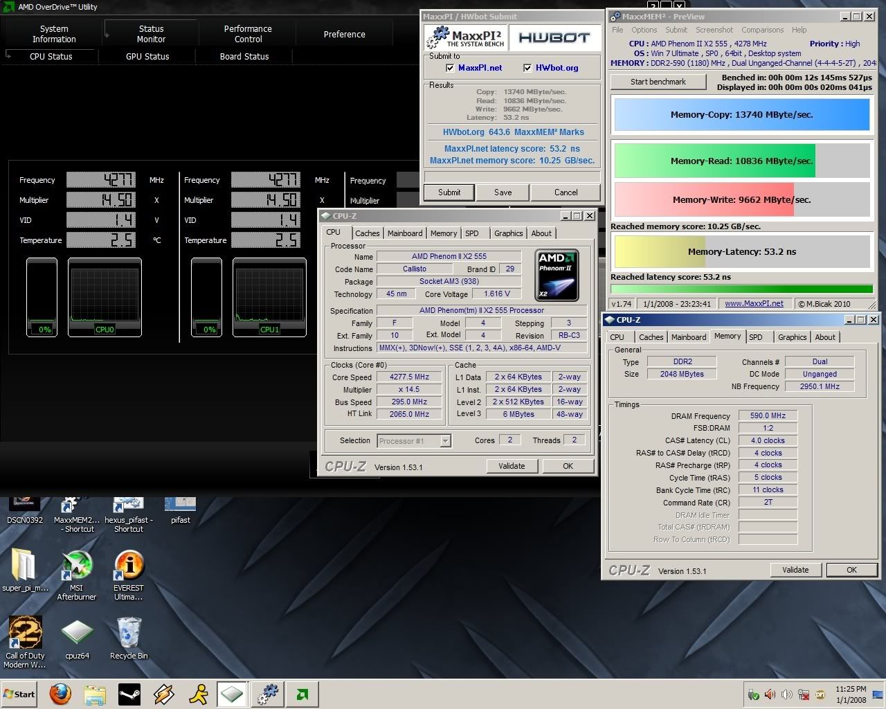Viewport: 886px width, 709px height.
Task: Select GPU Status in AMD OverDrive
Action: coord(147,56)
